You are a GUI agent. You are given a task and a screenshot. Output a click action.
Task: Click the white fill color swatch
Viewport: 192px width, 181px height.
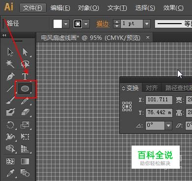57,24
